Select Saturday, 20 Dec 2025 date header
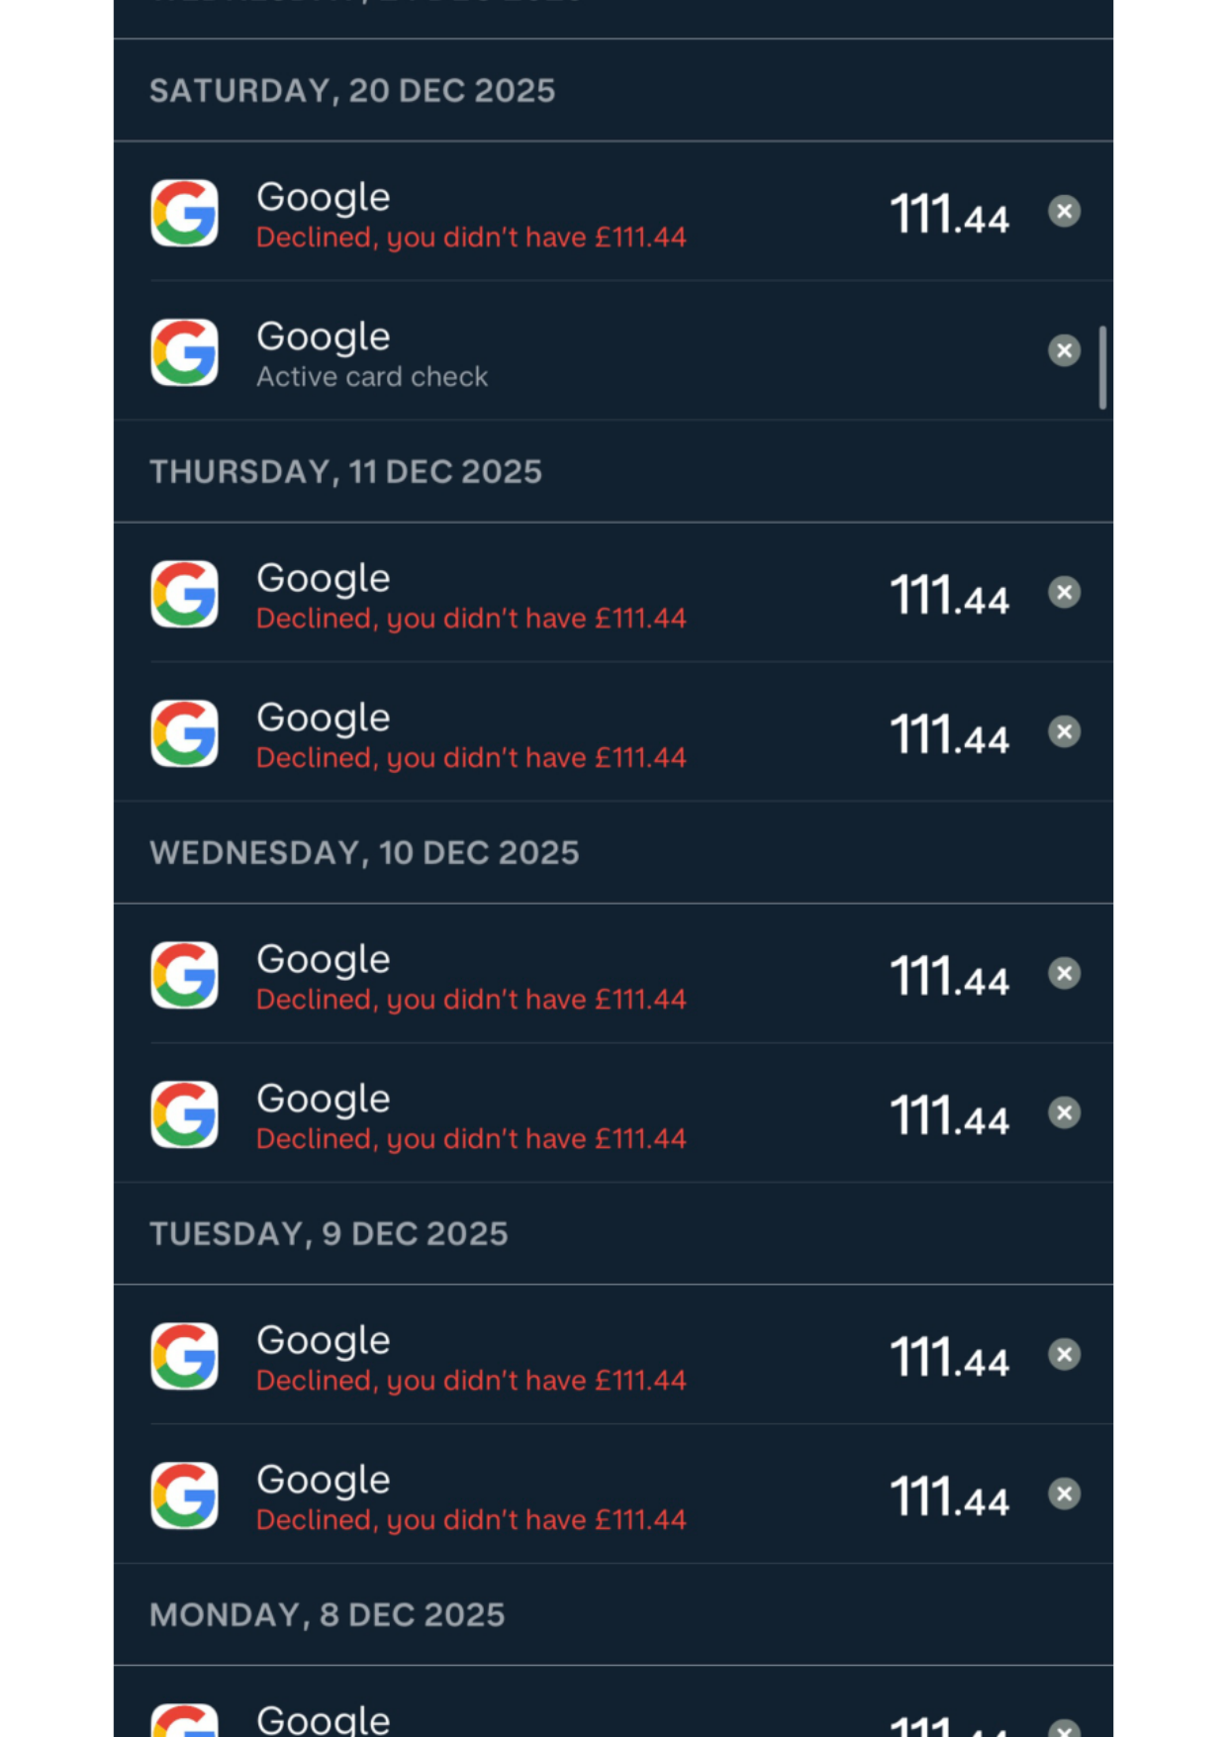 tap(352, 91)
